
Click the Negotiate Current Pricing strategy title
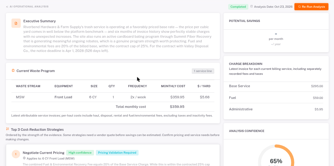click(44, 153)
